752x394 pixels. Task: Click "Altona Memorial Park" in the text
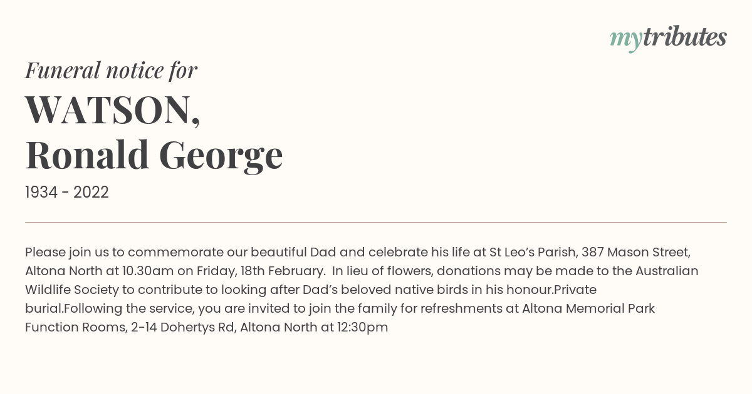click(588, 309)
